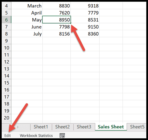Open the Sheet5 tab
Image resolution: width=148 pixels, height=140 pixels.
[x=137, y=127]
